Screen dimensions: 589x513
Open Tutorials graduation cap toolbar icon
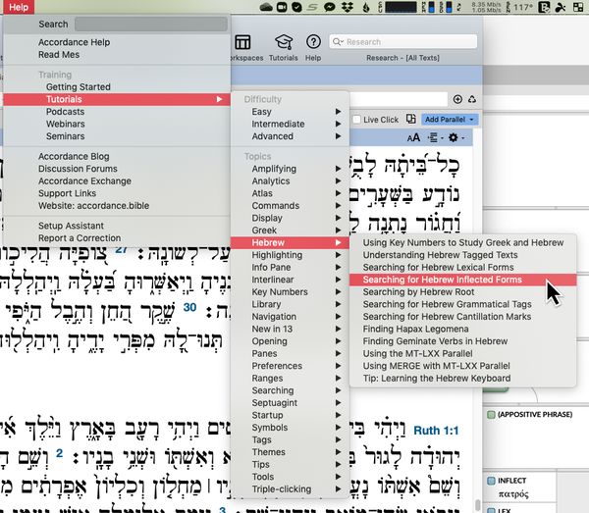tap(284, 42)
